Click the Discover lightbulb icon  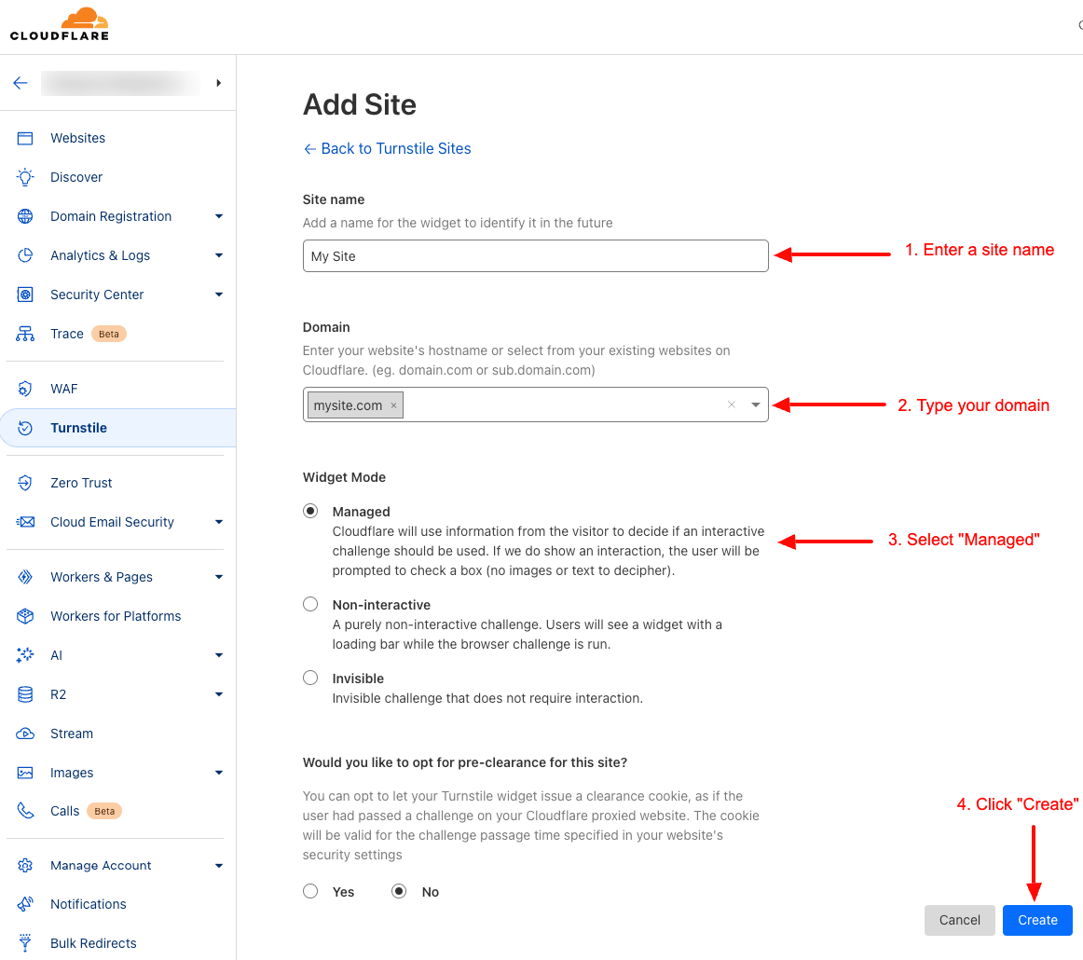(x=25, y=177)
